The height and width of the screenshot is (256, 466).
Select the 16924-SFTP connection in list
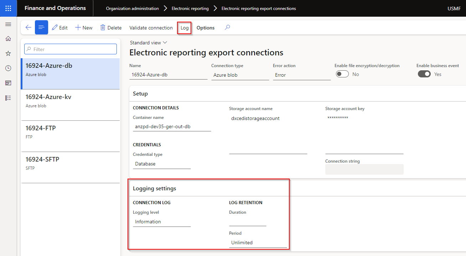tap(71, 163)
